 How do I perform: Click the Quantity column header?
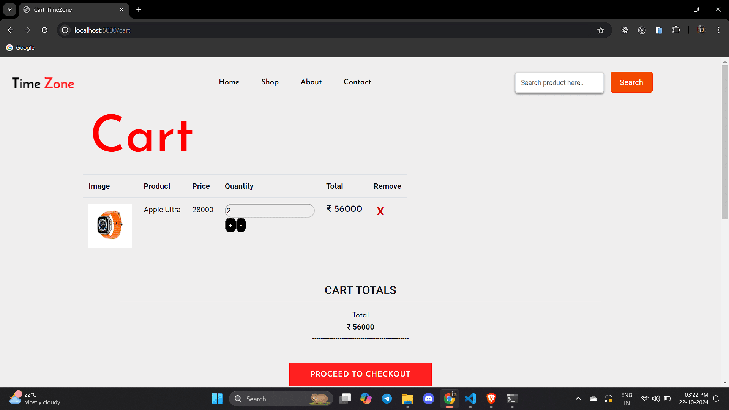[239, 186]
